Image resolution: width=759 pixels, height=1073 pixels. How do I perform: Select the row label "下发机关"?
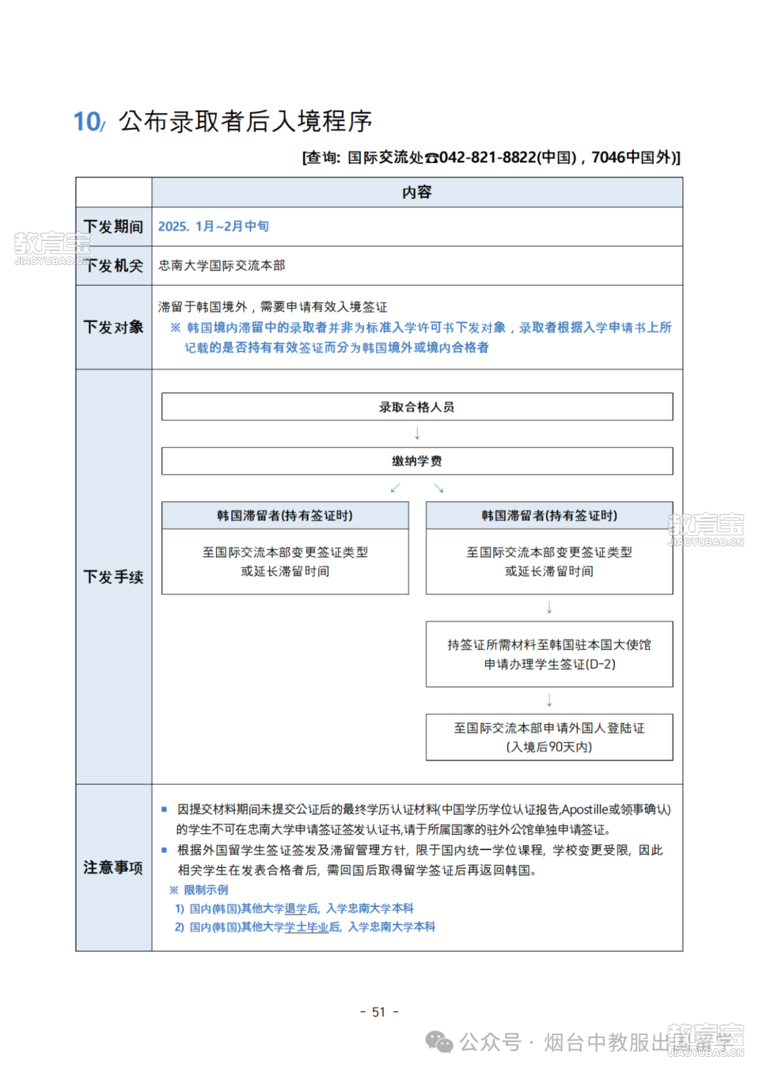pyautogui.click(x=113, y=266)
